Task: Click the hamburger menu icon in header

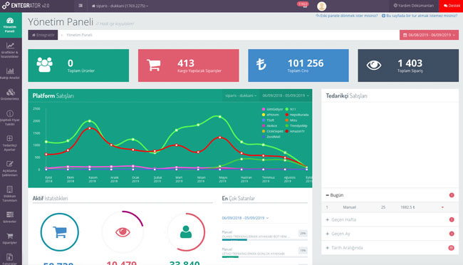Action: (80, 6)
